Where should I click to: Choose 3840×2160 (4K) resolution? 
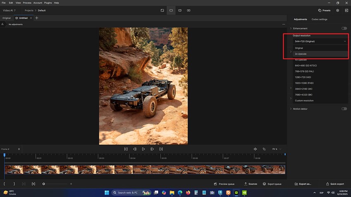pos(320,89)
